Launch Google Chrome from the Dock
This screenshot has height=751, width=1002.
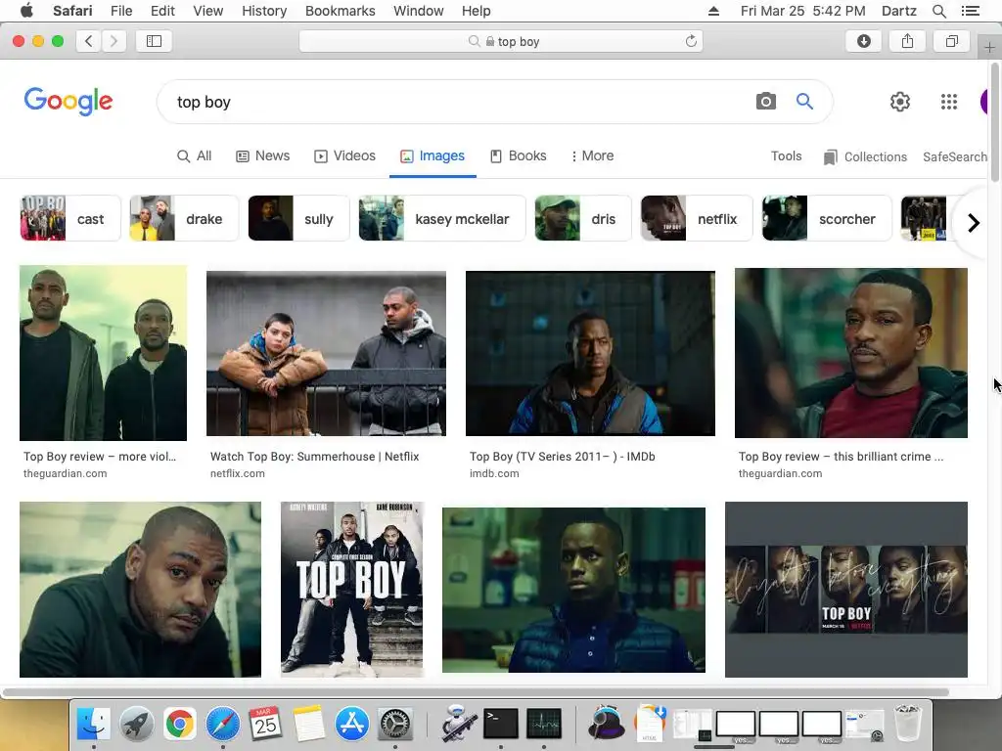pos(180,724)
